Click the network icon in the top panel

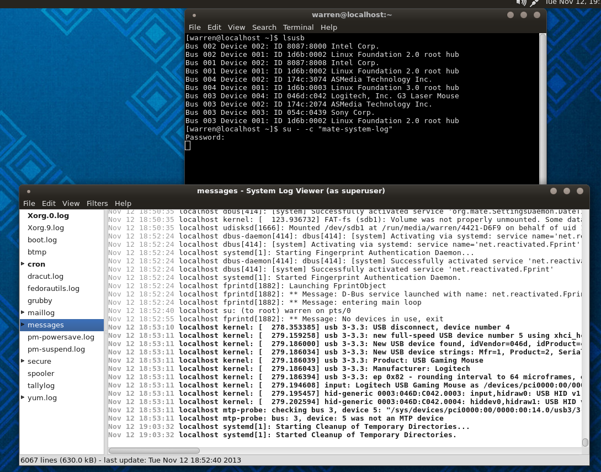[x=534, y=3]
